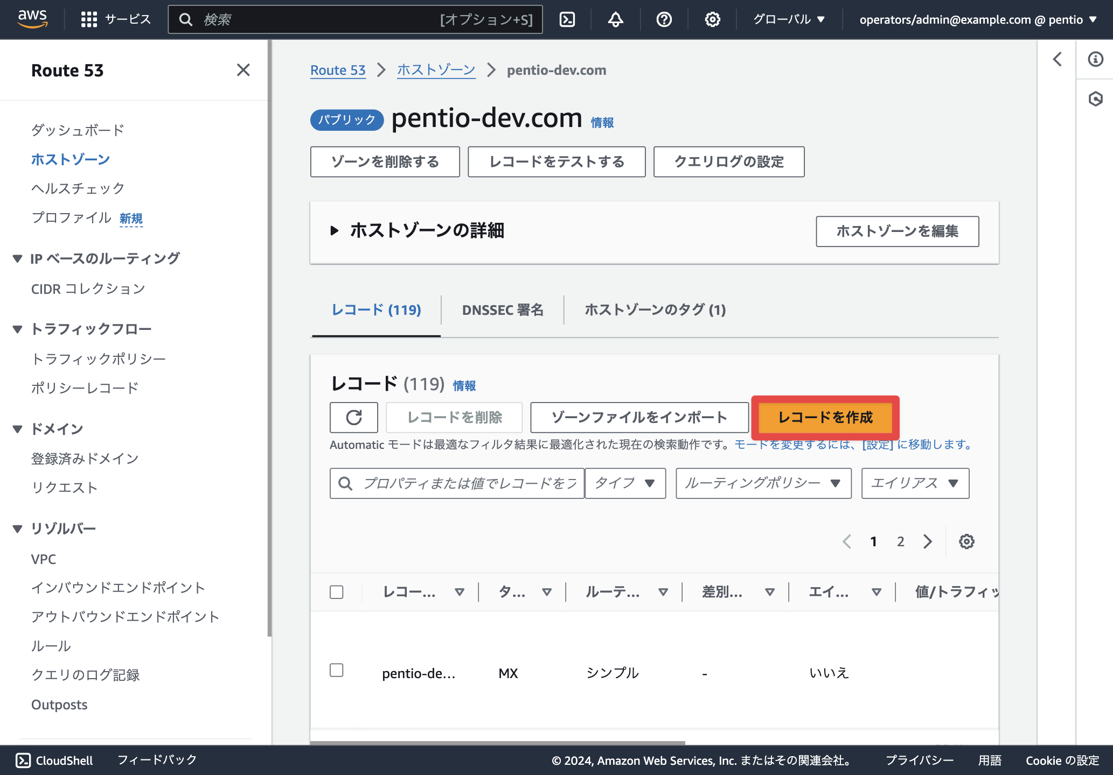Image resolution: width=1113 pixels, height=775 pixels.
Task: Focus the record property search field
Action: click(x=457, y=483)
